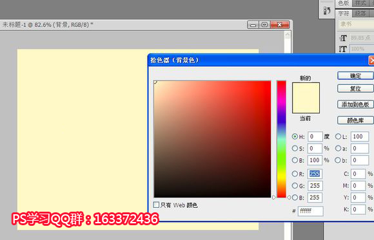374x240 pixels.
Task: Select the L lightness radio button
Action: (x=338, y=136)
